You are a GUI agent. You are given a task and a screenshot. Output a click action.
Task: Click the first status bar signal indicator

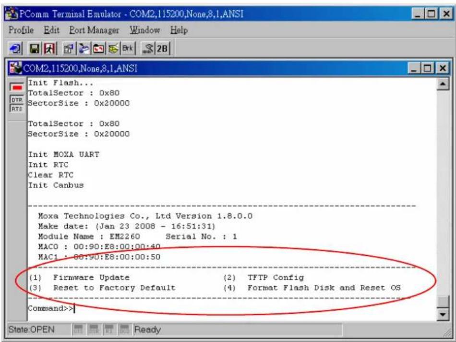click(78, 329)
